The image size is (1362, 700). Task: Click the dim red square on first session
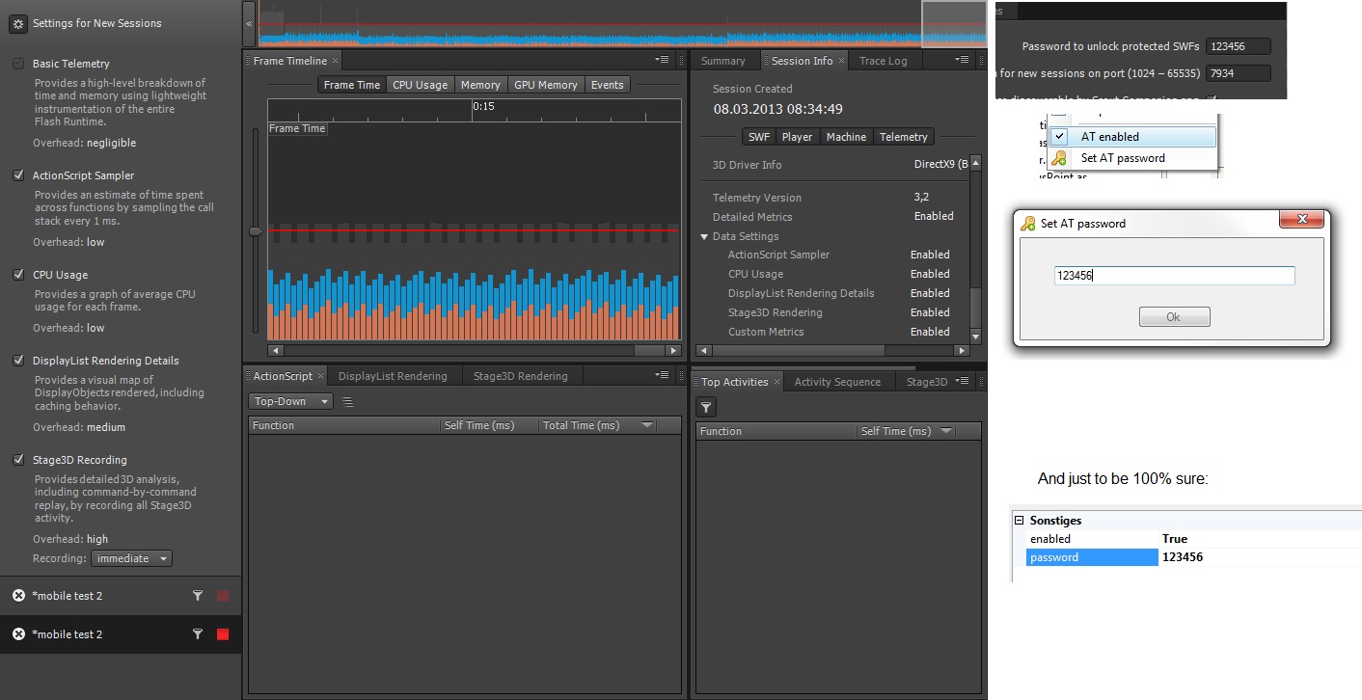coord(223,596)
